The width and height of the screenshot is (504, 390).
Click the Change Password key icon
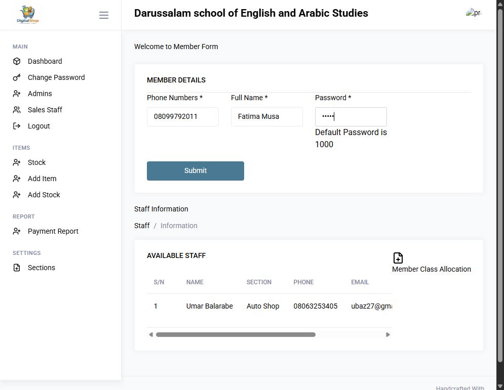pyautogui.click(x=17, y=77)
